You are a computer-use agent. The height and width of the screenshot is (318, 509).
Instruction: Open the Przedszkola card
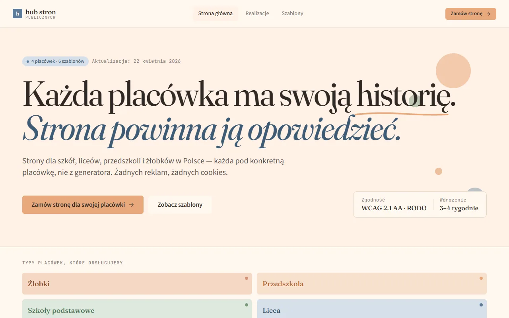[372, 283]
